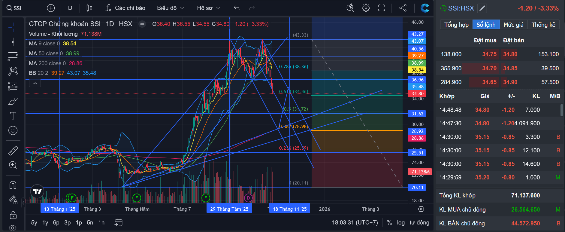Open Các chỉ báo indicators dialog
Screen dimensions: 565x232
(125, 8)
